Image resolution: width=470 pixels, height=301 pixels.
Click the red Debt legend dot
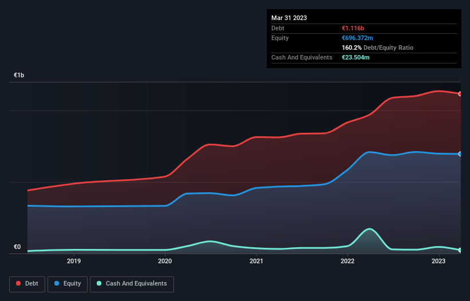click(18, 283)
